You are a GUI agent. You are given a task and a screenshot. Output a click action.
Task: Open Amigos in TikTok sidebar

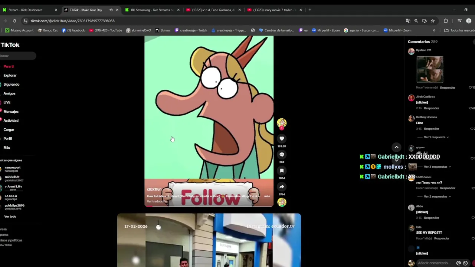tap(10, 93)
